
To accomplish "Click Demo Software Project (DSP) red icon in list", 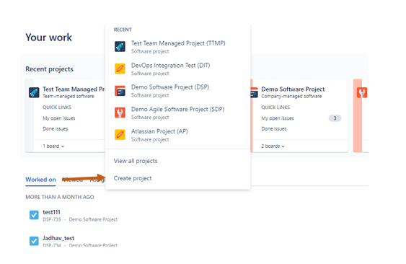I will pyautogui.click(x=120, y=91).
